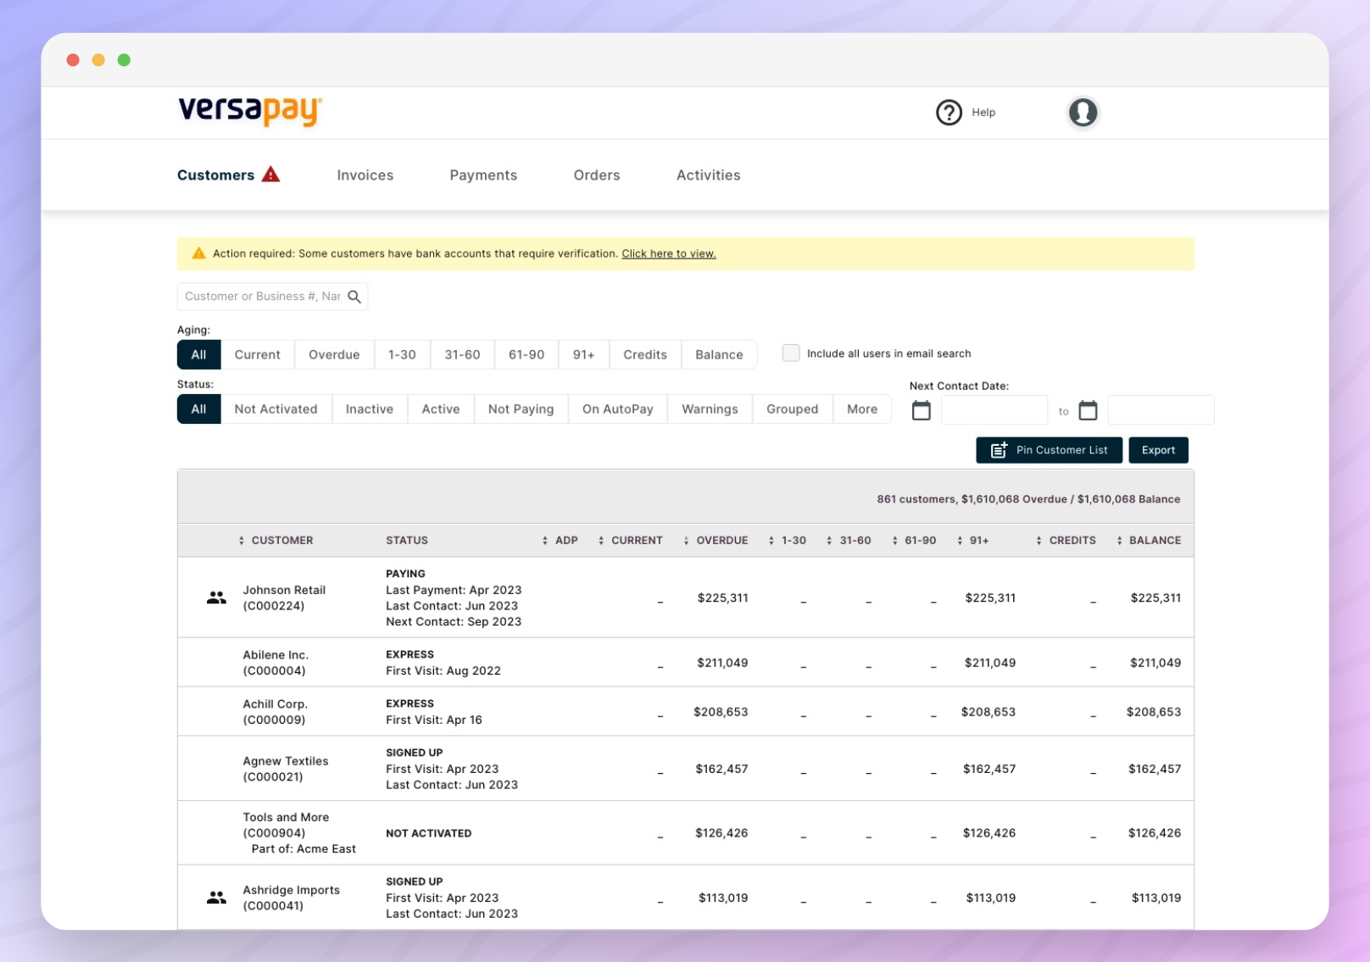
Task: Open the Agnew Textiles (C000021) customer
Action: point(286,769)
